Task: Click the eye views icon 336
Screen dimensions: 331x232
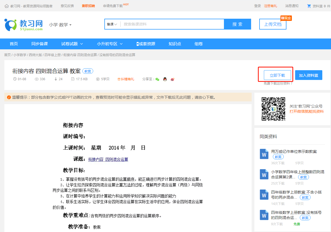Action: (x=37, y=79)
